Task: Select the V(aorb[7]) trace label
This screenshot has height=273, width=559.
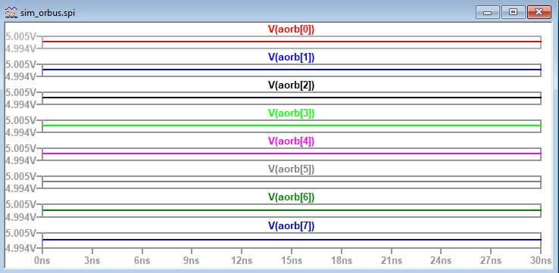Action: point(292,225)
